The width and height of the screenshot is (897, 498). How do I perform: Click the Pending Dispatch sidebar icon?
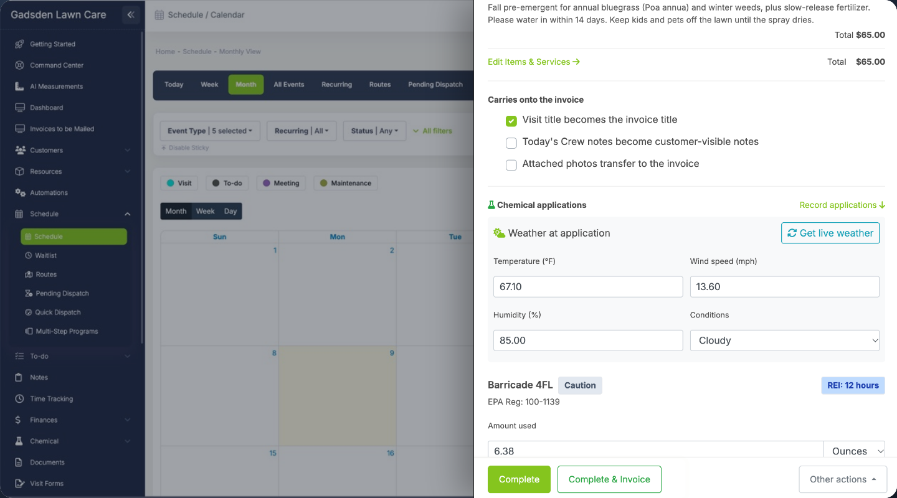pos(28,293)
